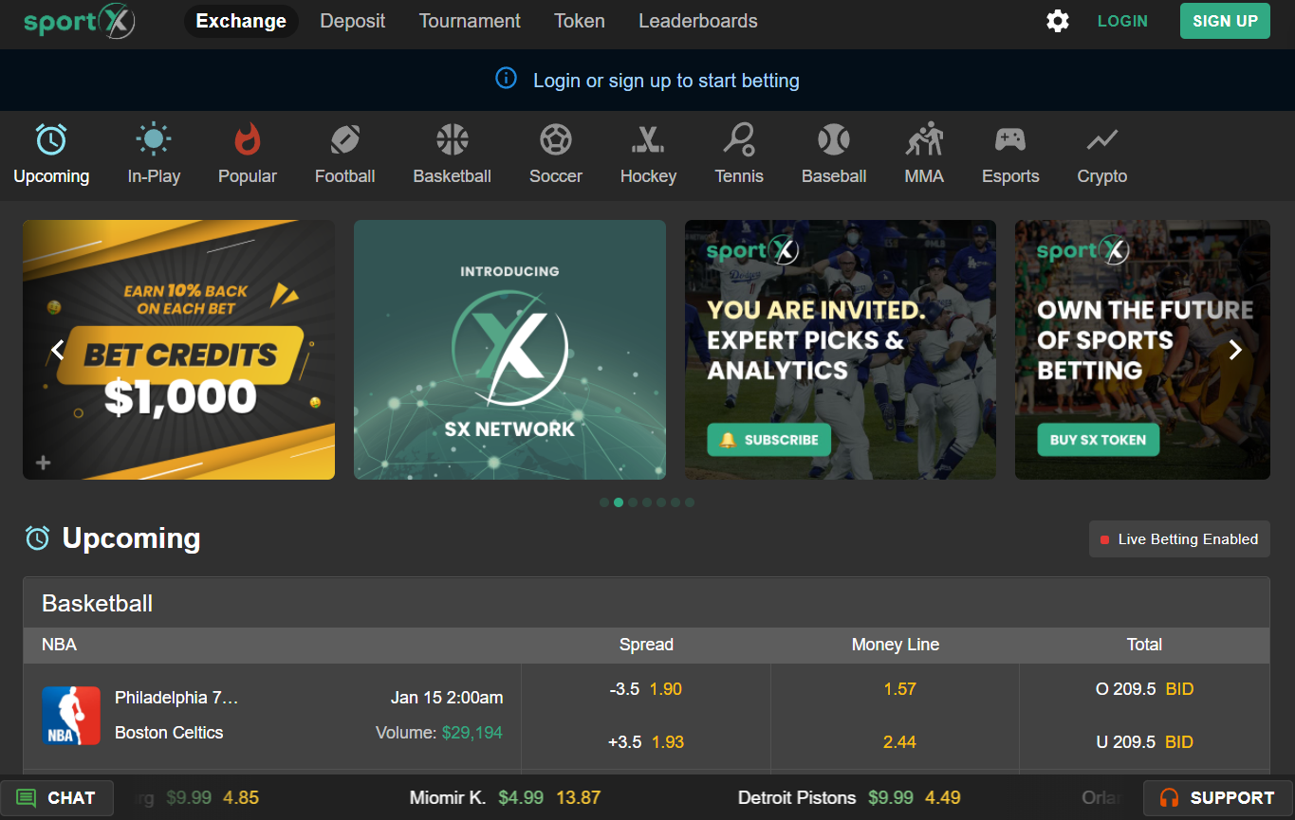Select the Soccer ball category

point(556,155)
